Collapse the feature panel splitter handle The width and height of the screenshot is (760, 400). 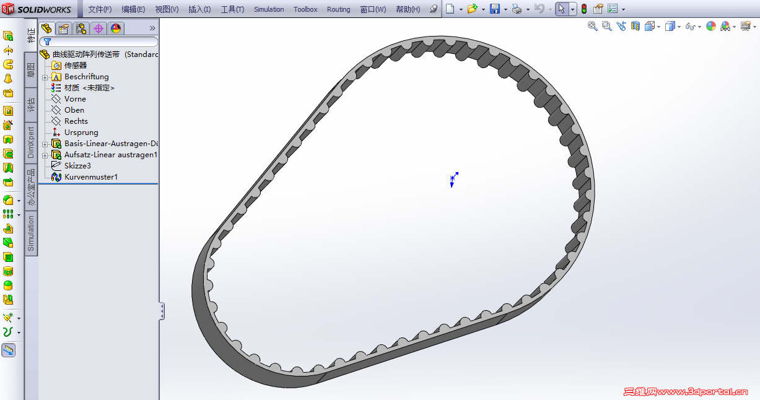pos(162,311)
